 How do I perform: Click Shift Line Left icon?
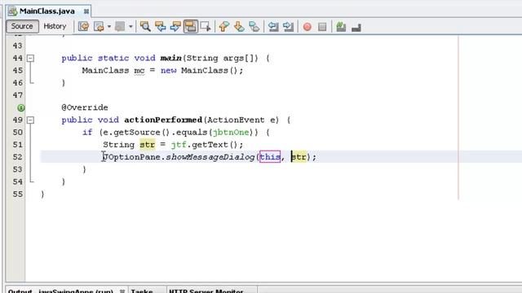coord(273,27)
